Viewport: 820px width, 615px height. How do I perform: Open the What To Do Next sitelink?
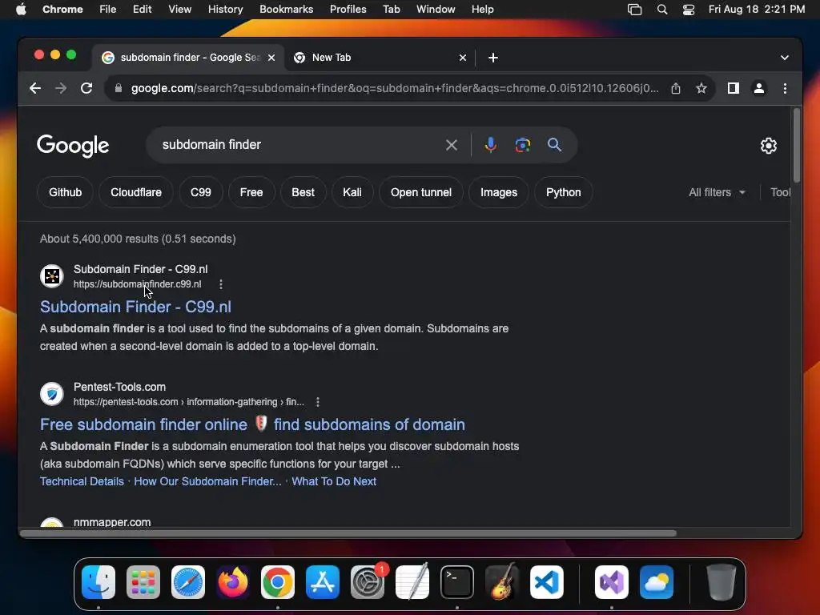pyautogui.click(x=334, y=481)
